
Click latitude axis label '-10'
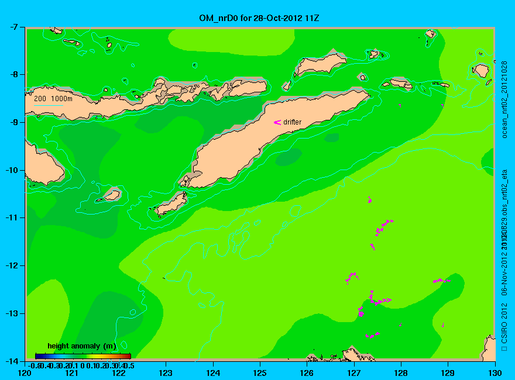pos(12,170)
